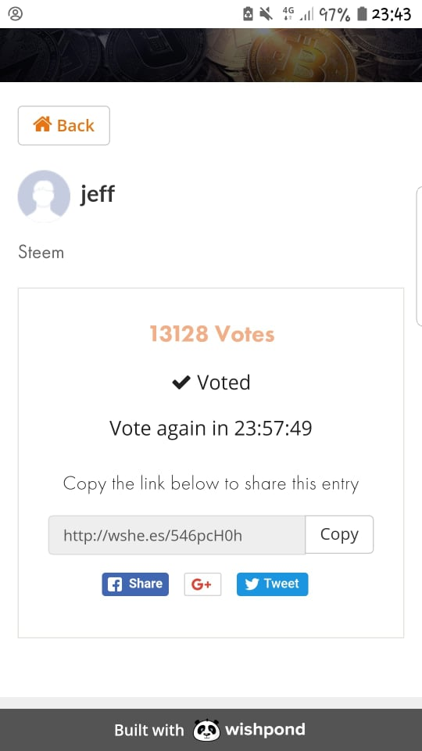Tap the battery indicator icon
This screenshot has height=751, width=422.
click(362, 14)
